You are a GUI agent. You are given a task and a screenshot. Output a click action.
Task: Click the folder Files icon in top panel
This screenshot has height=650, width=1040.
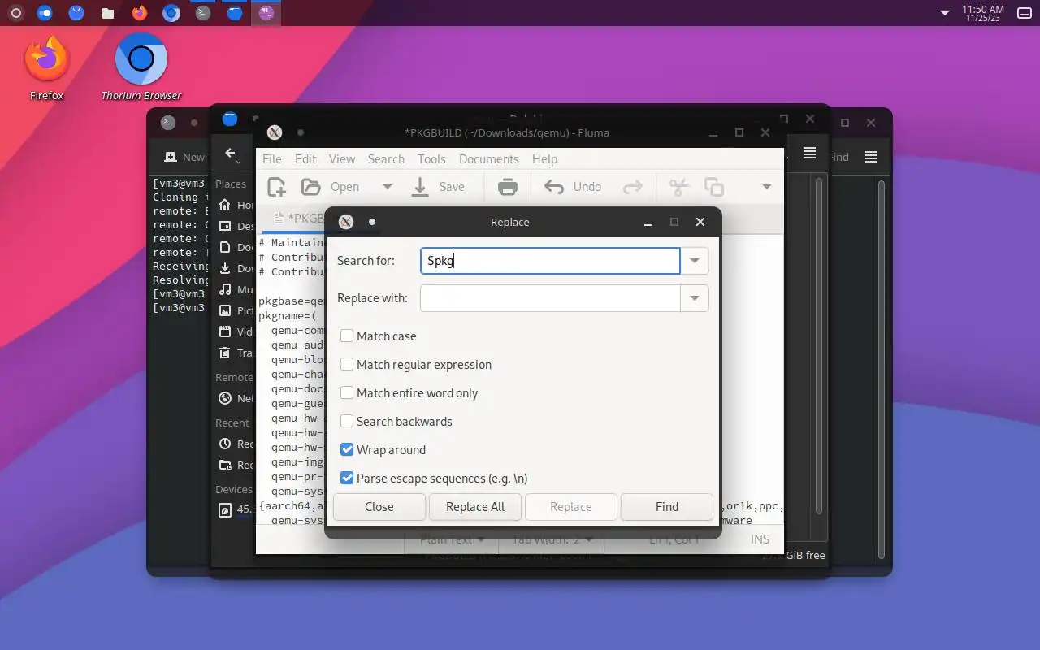pyautogui.click(x=108, y=13)
